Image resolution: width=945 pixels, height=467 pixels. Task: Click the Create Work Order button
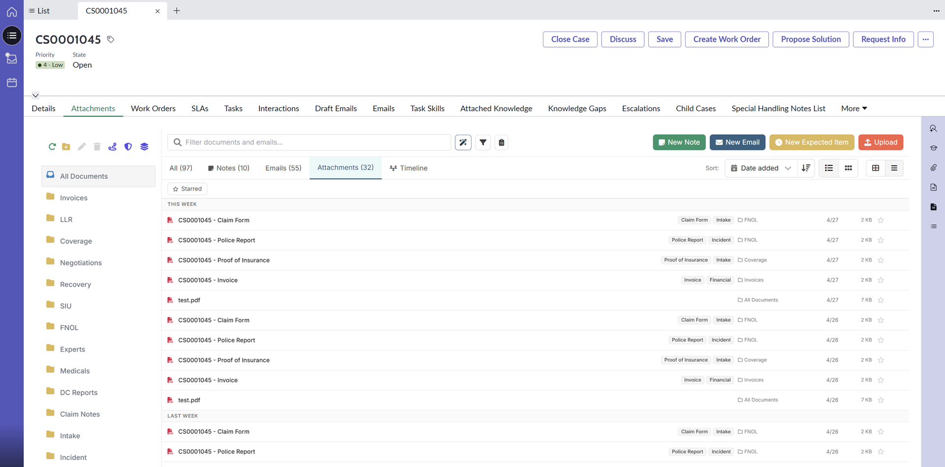(727, 39)
